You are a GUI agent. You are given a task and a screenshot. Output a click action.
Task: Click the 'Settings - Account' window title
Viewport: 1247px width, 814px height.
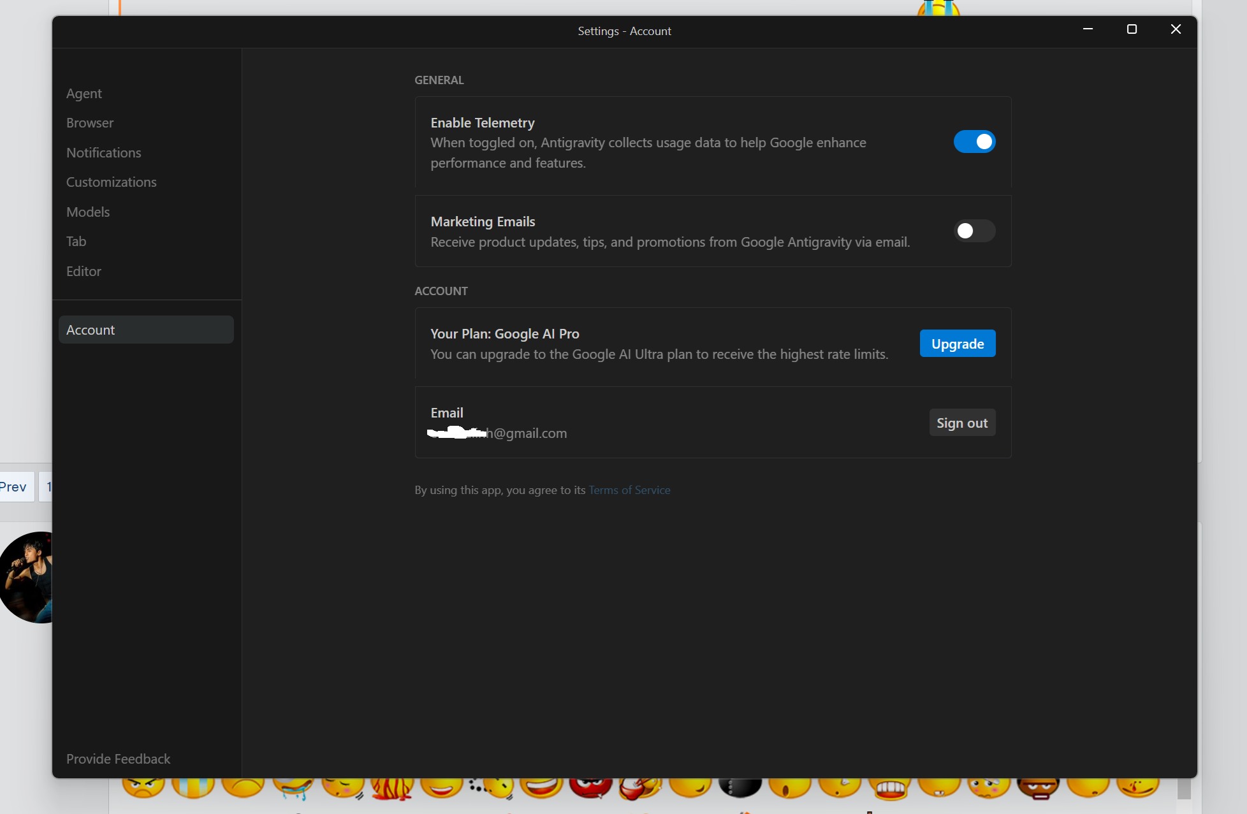tap(625, 31)
